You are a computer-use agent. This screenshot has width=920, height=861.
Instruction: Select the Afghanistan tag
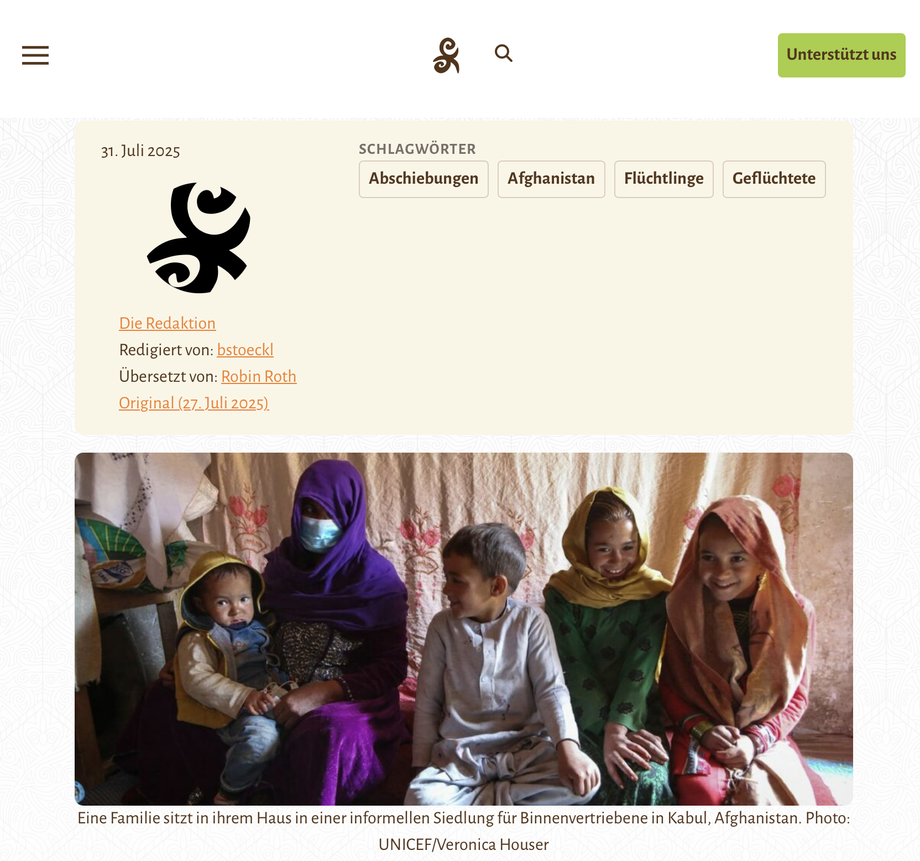(x=551, y=179)
